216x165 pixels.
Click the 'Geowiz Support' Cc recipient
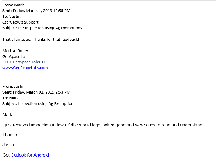coord(24,22)
